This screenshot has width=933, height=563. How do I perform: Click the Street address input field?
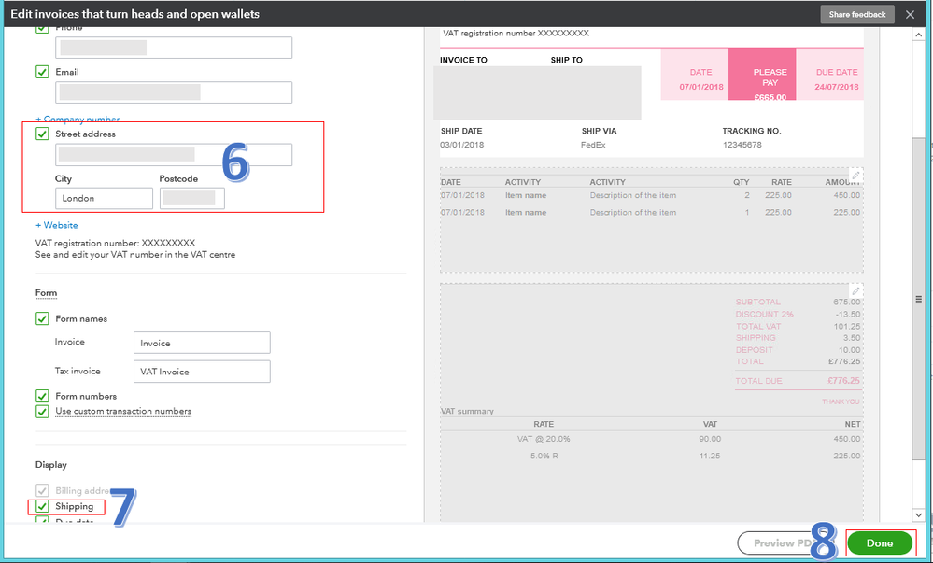pos(174,155)
